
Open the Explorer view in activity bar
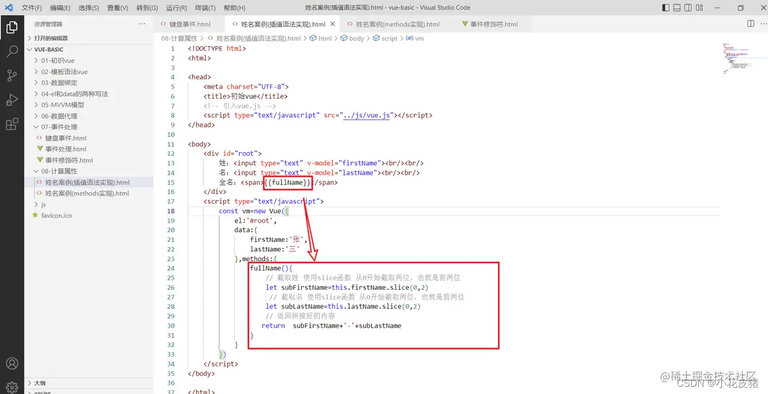pyautogui.click(x=12, y=28)
